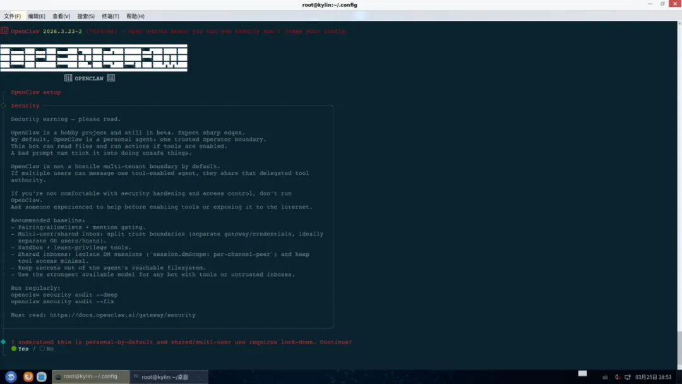This screenshot has width=682, height=384.
Task: Click the 'Security' section heading
Action: pyautogui.click(x=25, y=105)
